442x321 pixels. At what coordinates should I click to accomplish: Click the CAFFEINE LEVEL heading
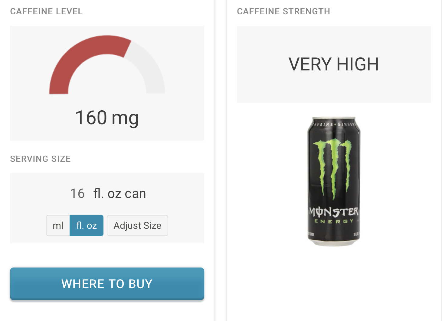46,11
